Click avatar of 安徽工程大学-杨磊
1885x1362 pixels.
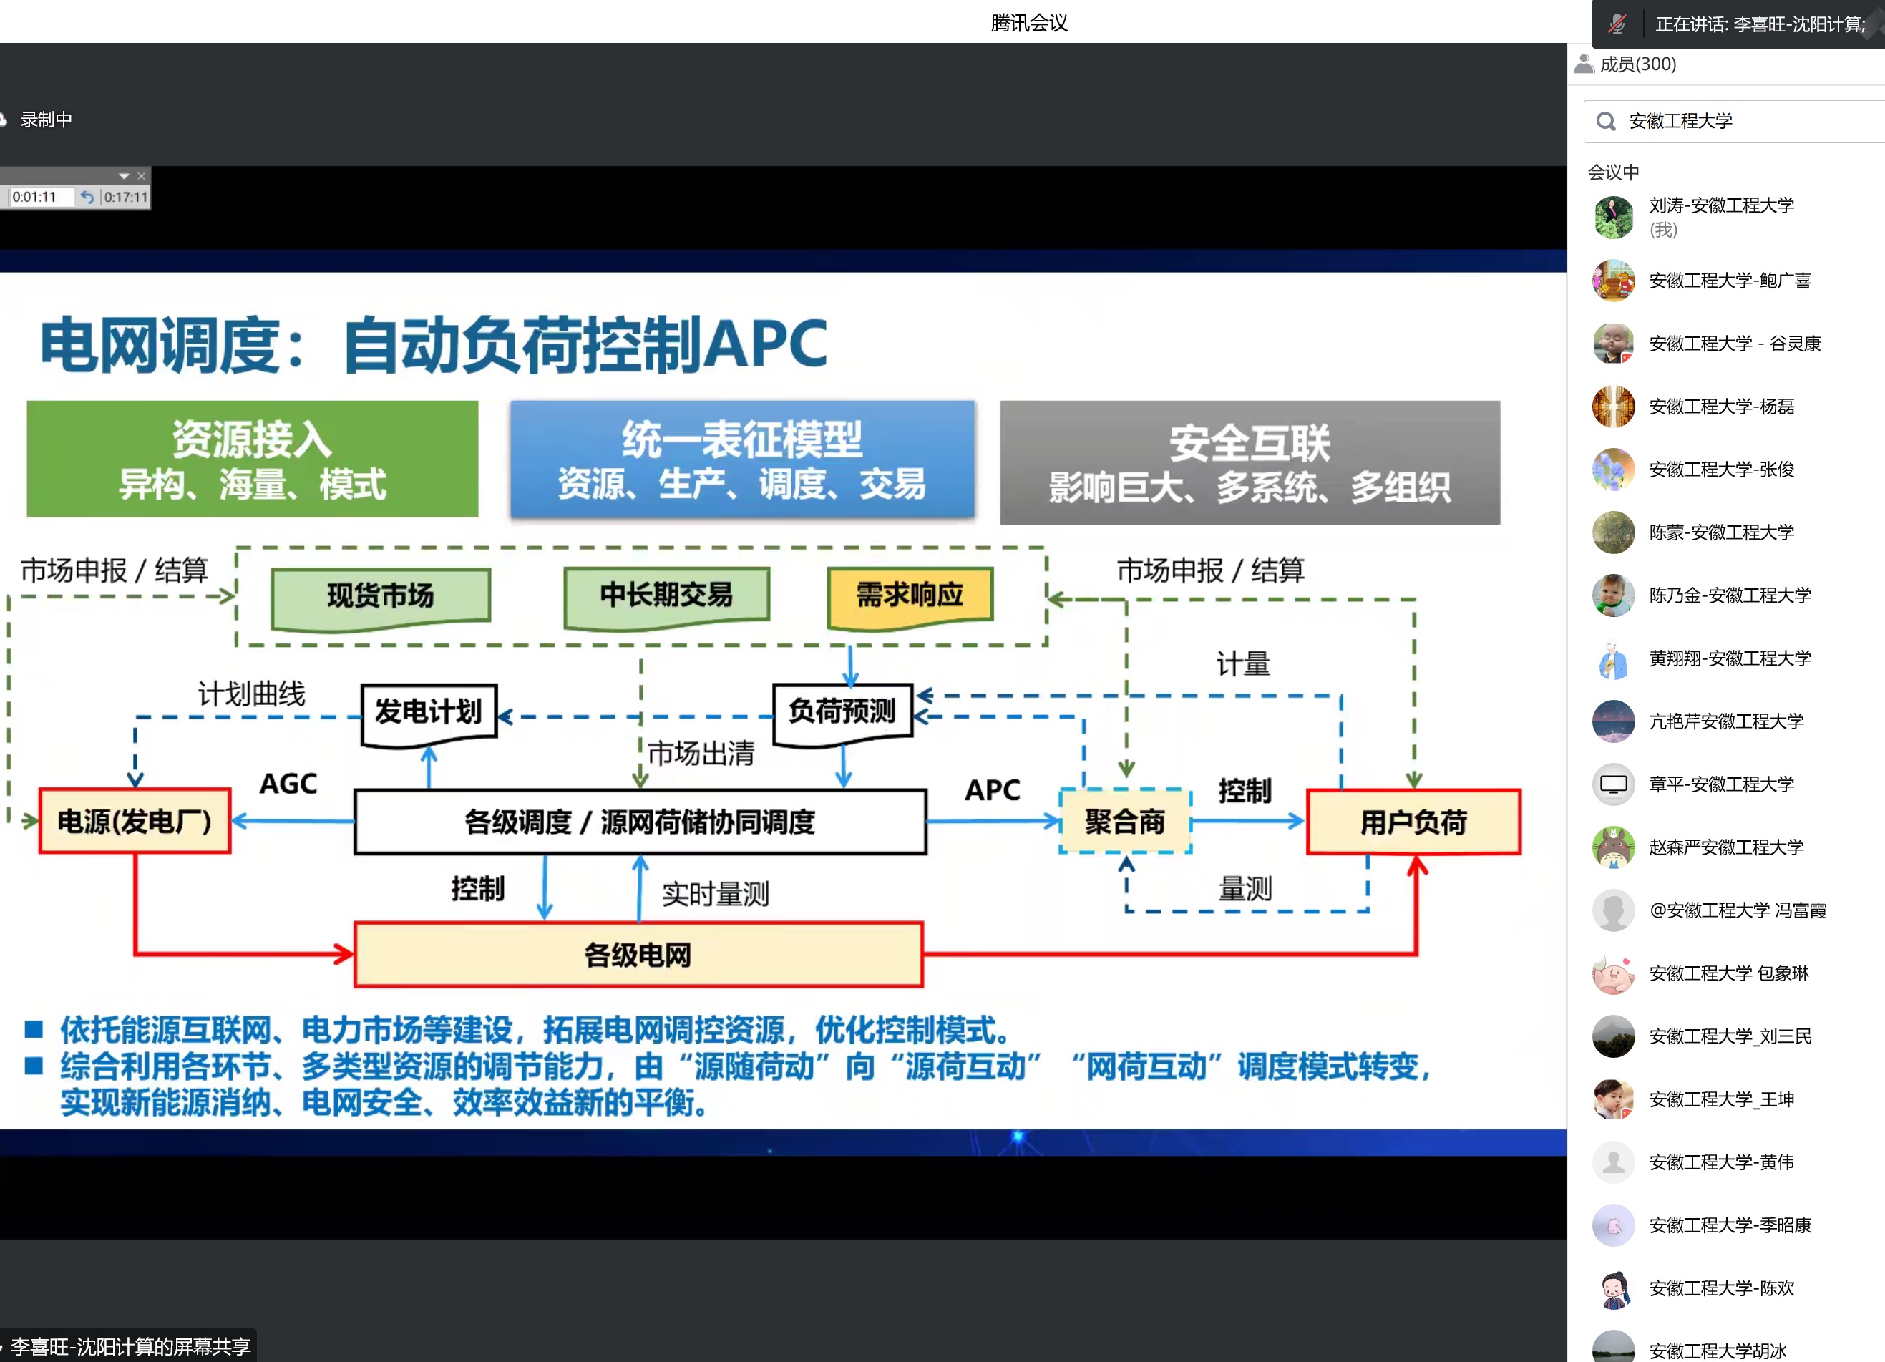(1613, 407)
